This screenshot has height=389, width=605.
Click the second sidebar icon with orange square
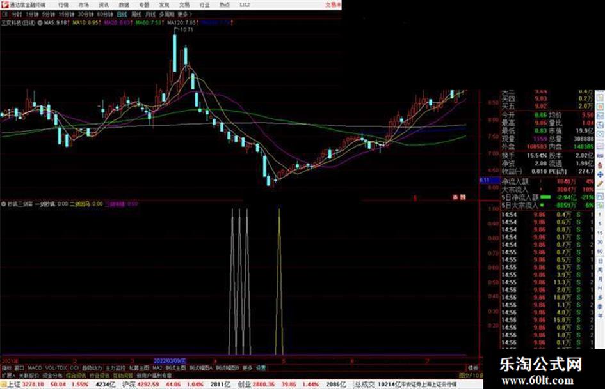point(600,106)
